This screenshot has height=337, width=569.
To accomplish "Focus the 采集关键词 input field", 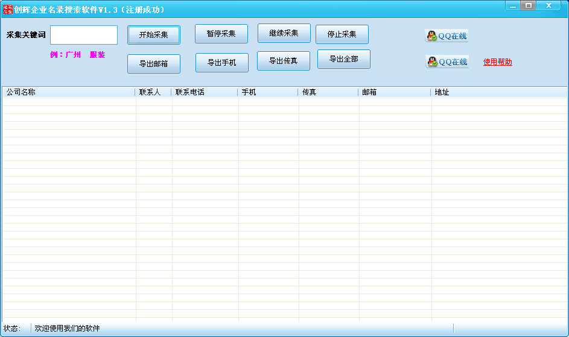I will pyautogui.click(x=84, y=35).
